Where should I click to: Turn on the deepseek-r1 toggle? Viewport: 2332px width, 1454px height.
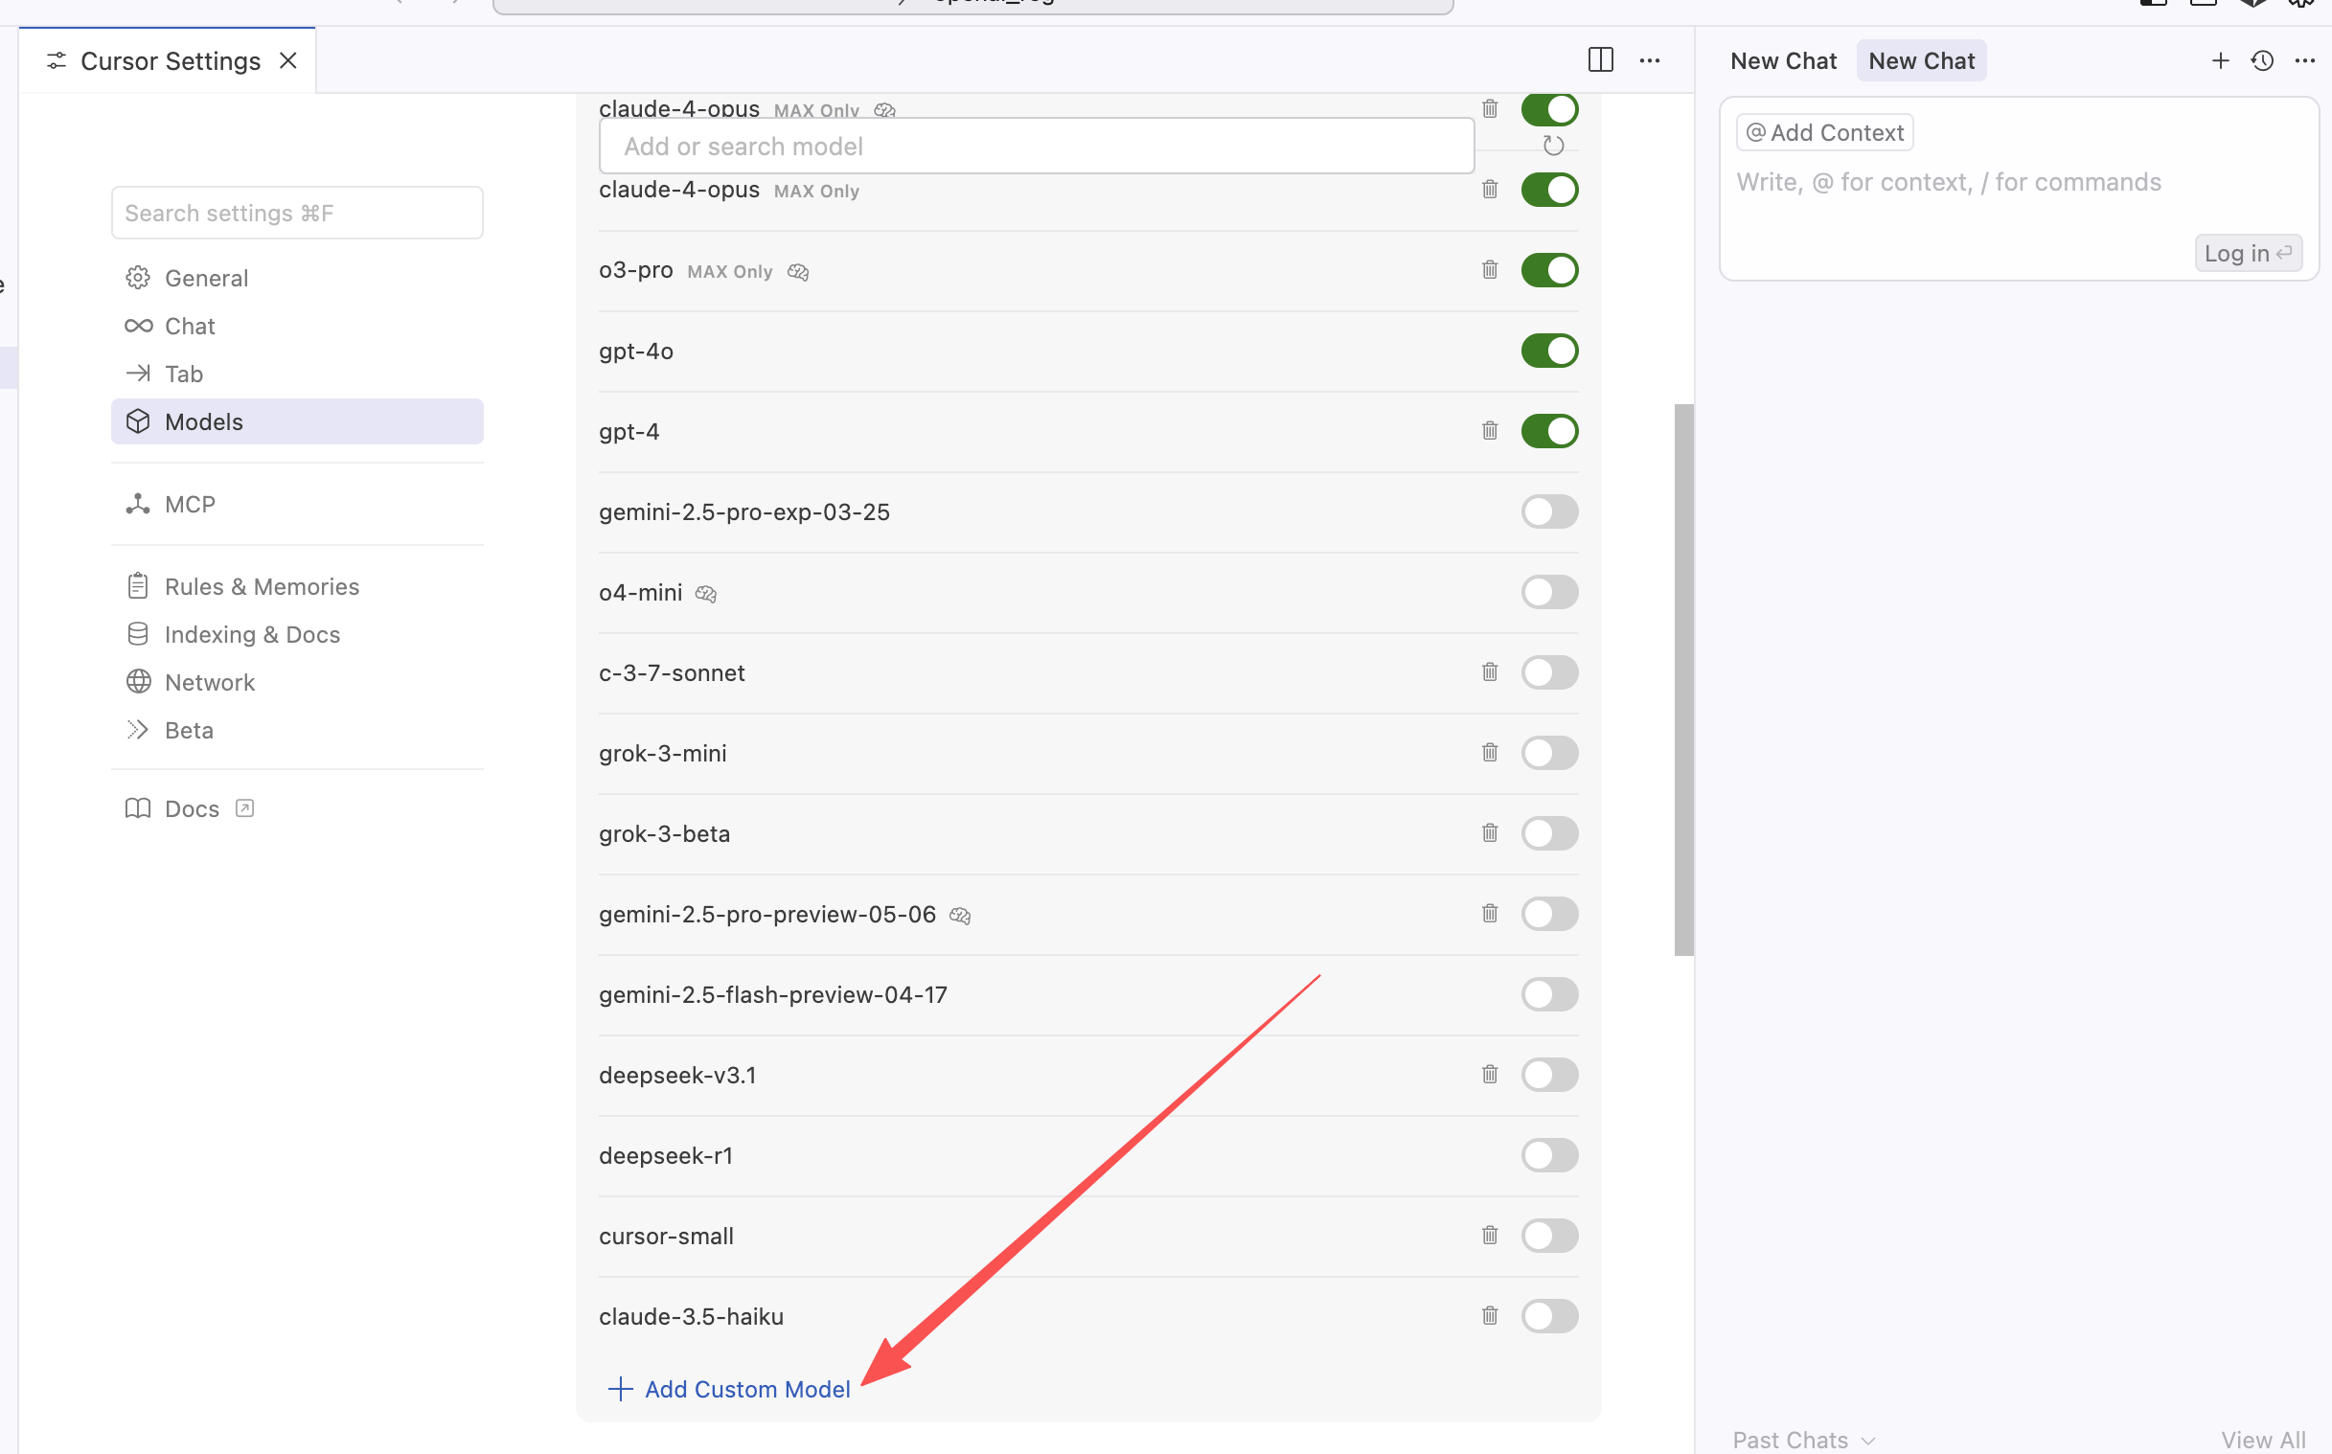pyautogui.click(x=1549, y=1155)
